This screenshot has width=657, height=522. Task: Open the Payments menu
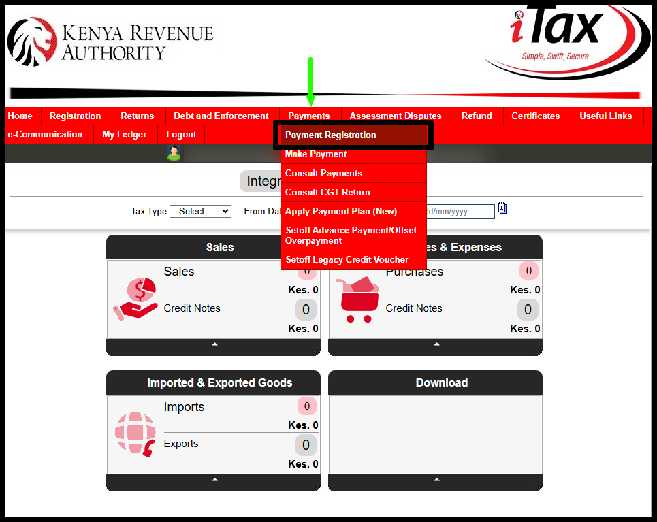click(x=309, y=116)
